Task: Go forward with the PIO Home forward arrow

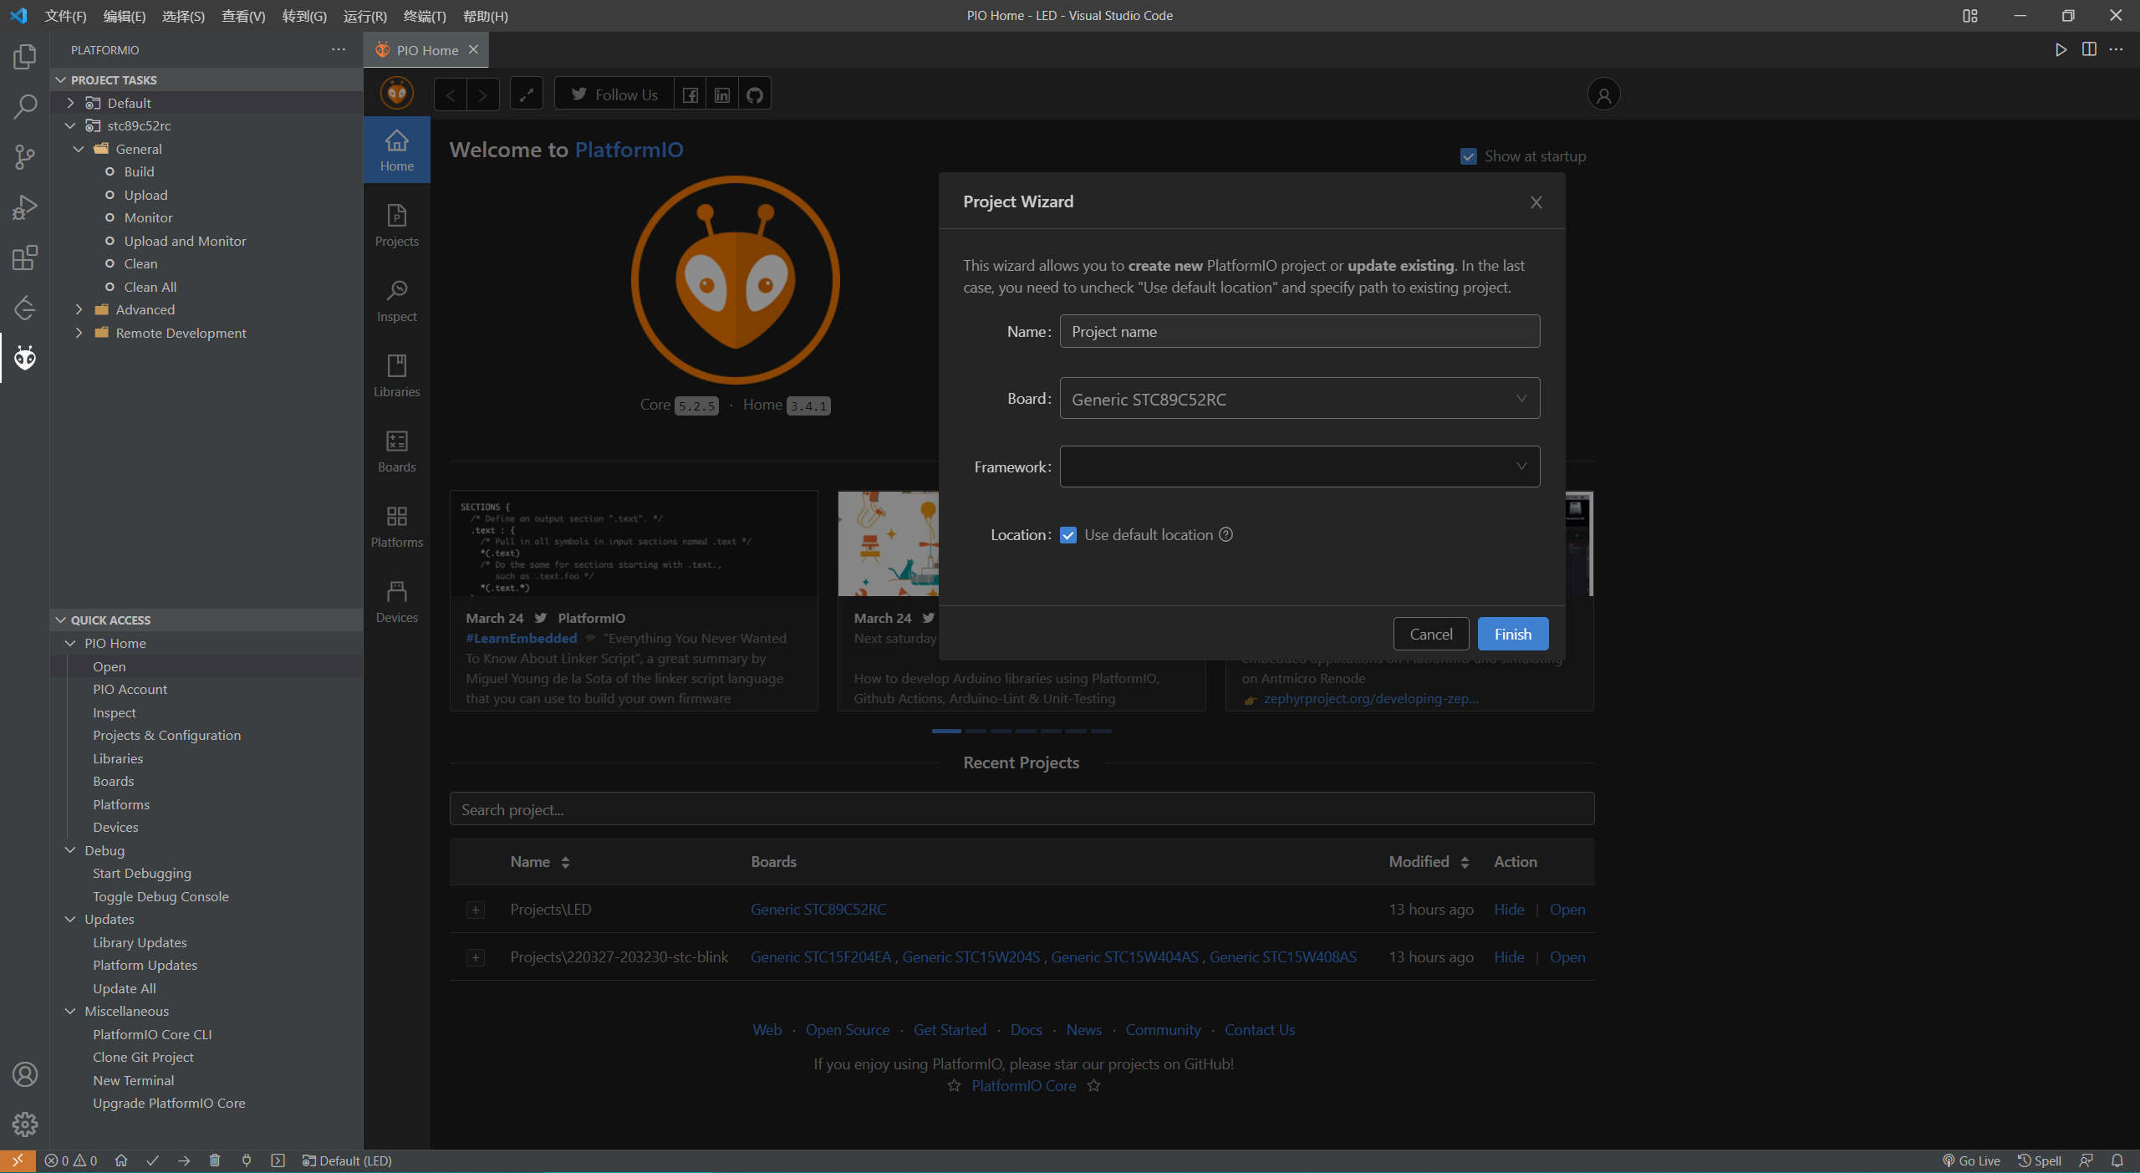Action: (x=483, y=94)
